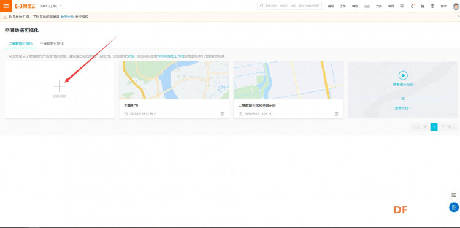This screenshot has width=460, height=228.
Task: Open 参照文档 link in warning banner
Action: coord(67,17)
